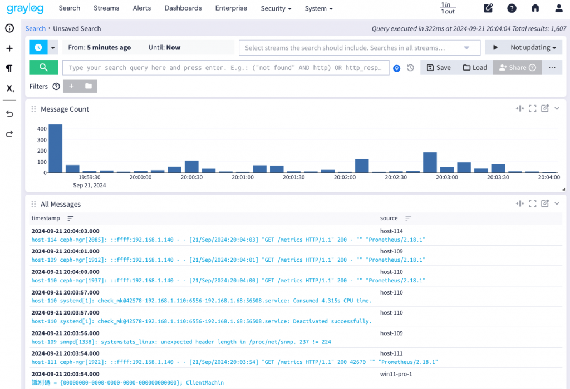Focus the search query input field
Screen dimensions: 570x389
coord(226,67)
